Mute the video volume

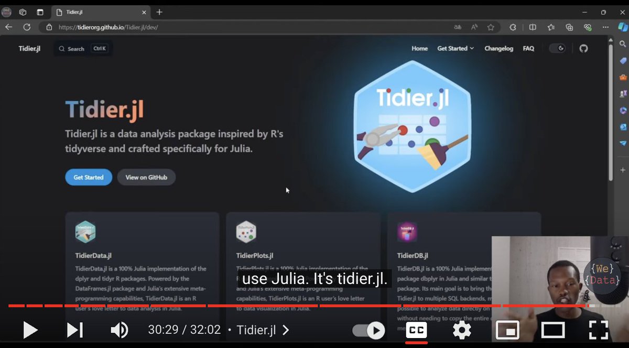[x=120, y=330]
